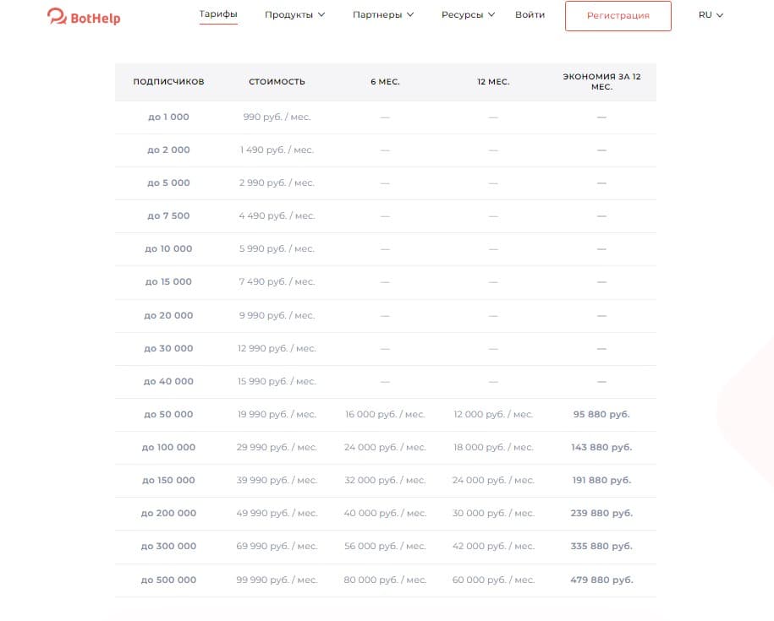Click the '479 880 руб.' savings value
Viewport: 774px width, 621px height.
tap(601, 580)
